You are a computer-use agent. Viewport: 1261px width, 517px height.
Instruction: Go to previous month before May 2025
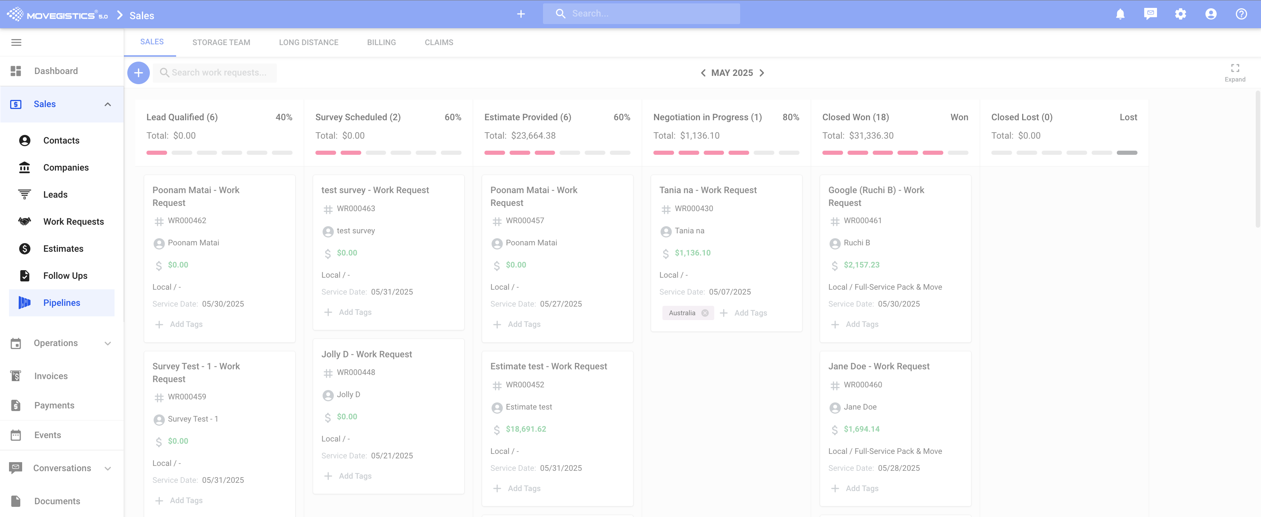[703, 73]
